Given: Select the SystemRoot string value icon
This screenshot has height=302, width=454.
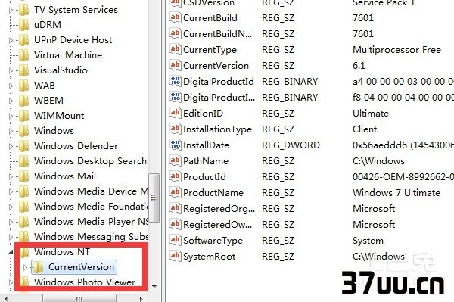Looking at the screenshot, I should [x=176, y=256].
